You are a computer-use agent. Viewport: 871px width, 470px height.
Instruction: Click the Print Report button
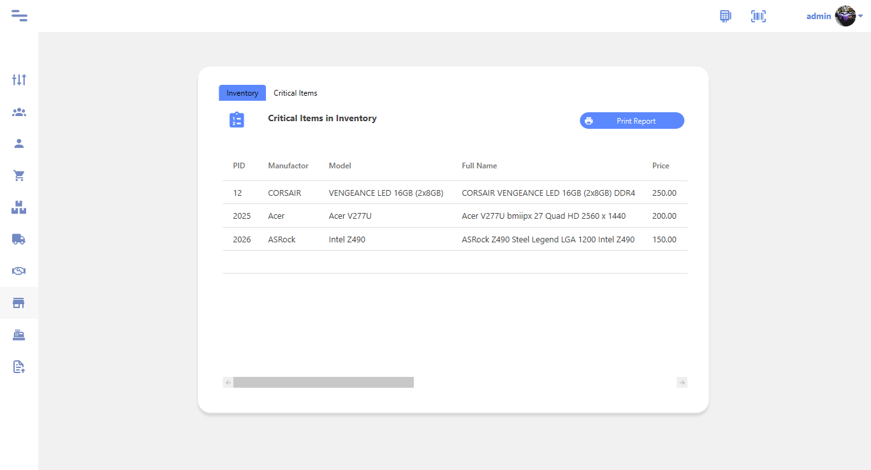[x=632, y=121]
